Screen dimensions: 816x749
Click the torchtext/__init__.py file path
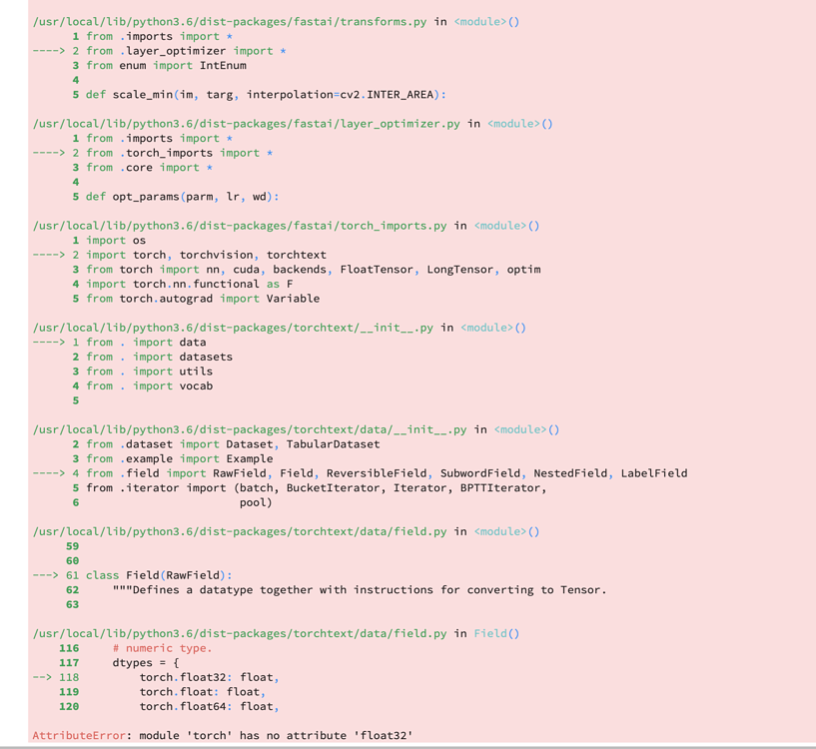point(233,328)
